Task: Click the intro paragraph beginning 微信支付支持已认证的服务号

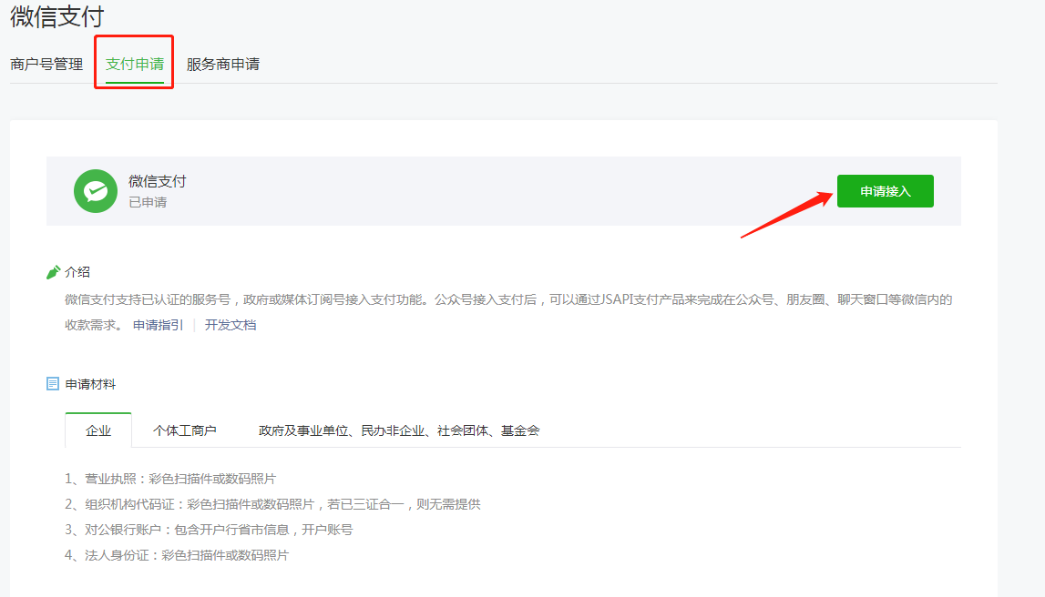Action: 508,312
